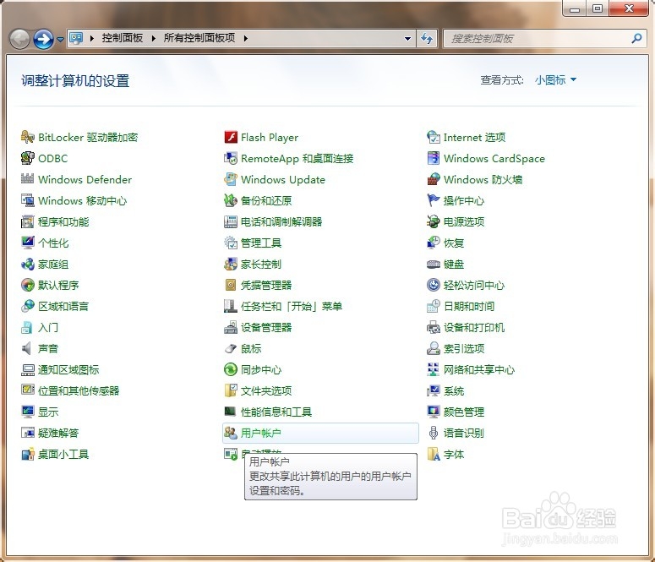The image size is (655, 562).
Task: Open the 语音识别 microphone icon
Action: (x=434, y=433)
